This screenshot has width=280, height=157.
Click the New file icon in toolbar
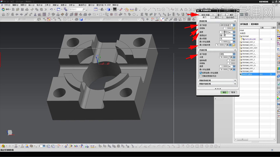[x=13, y=9]
